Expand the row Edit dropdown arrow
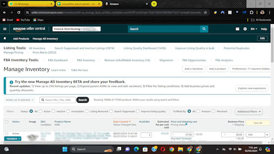 267,135
